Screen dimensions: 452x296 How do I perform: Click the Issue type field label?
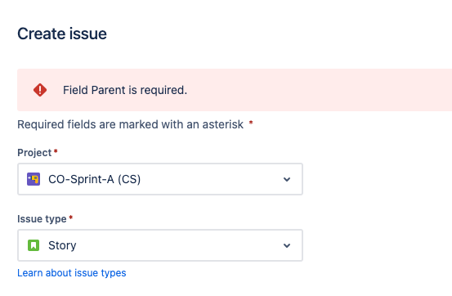tap(42, 219)
